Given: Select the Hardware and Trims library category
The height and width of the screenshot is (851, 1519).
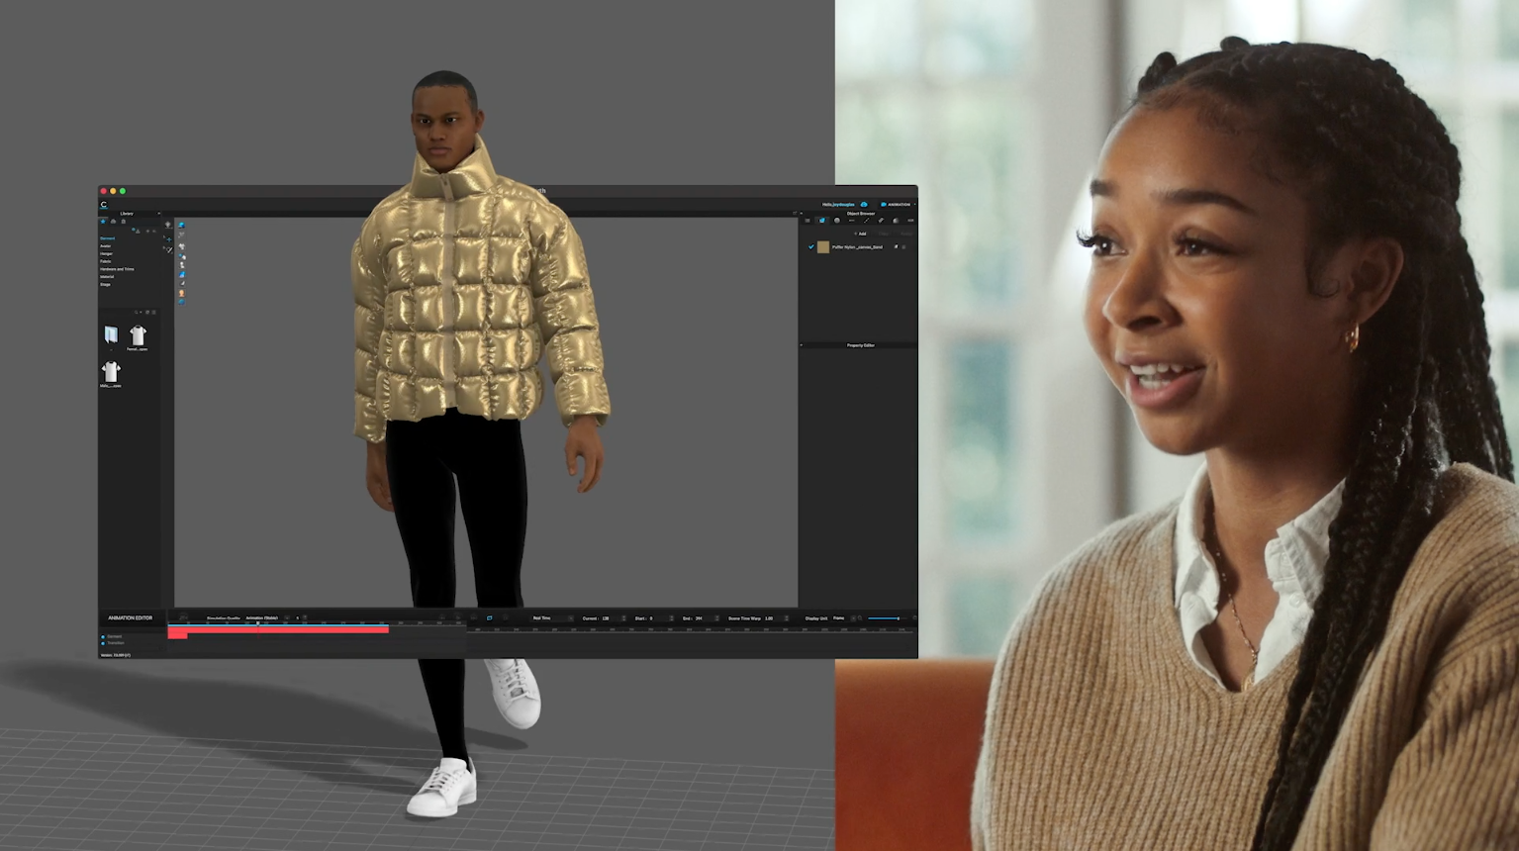Looking at the screenshot, I should coord(117,269).
